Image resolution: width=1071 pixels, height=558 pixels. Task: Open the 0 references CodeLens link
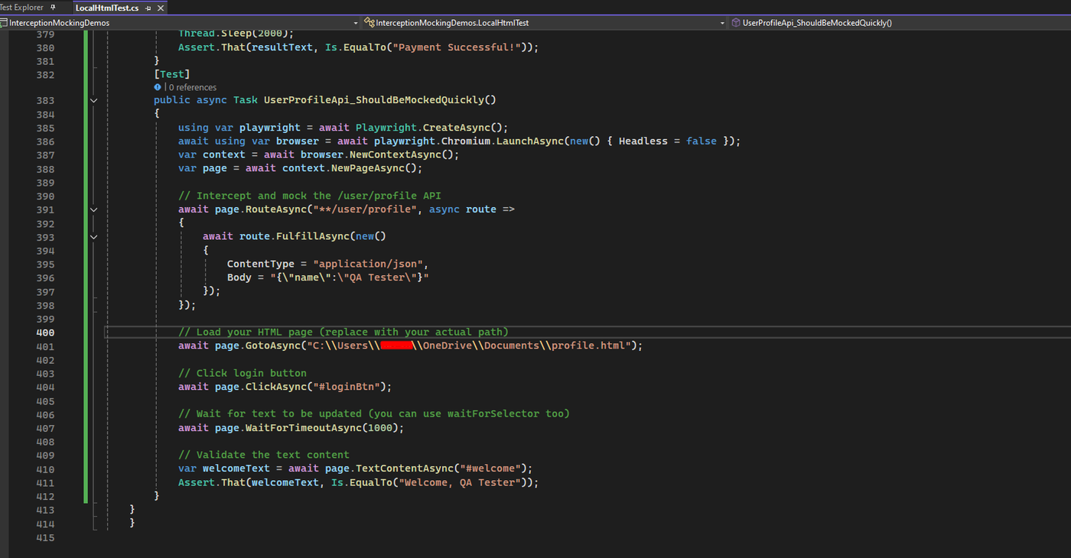(193, 87)
